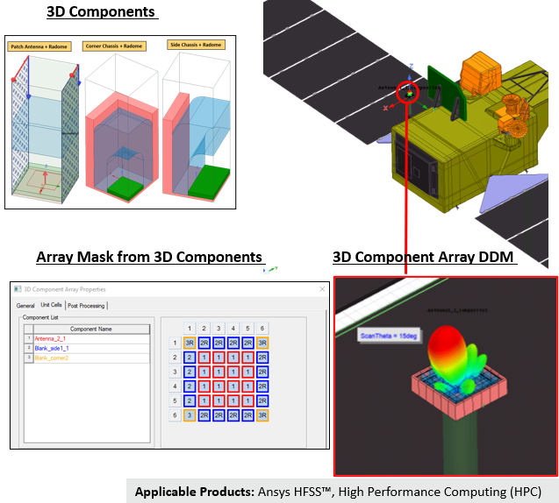Select array grid row header 1

(175, 343)
